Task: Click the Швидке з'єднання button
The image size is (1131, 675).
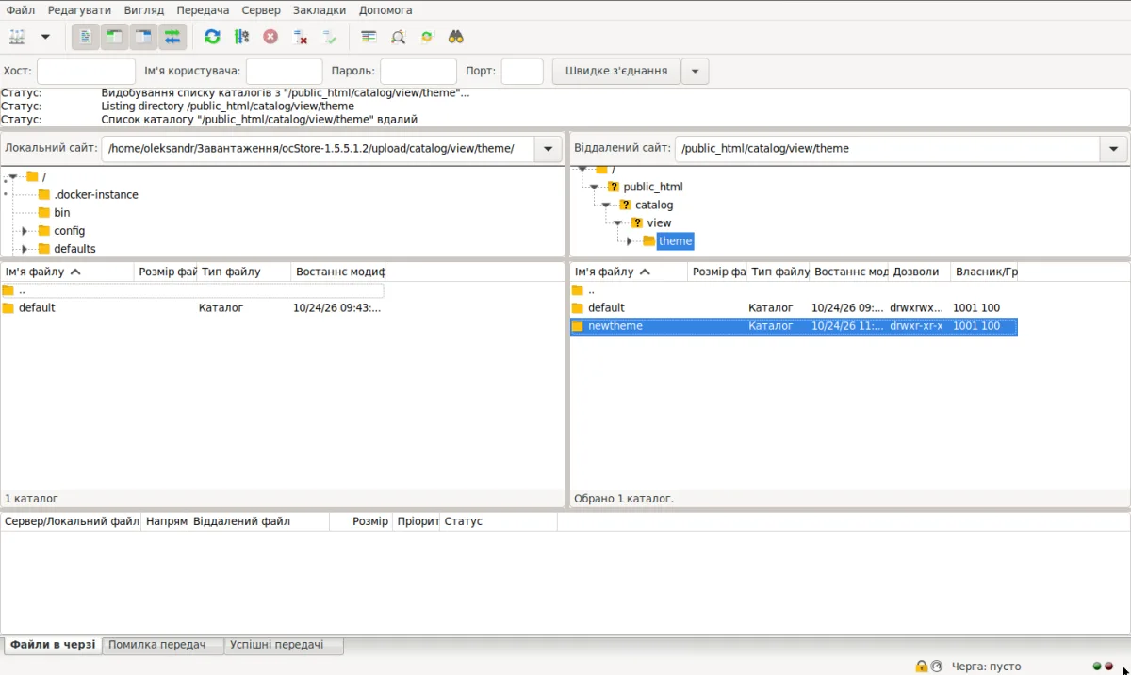Action: pyautogui.click(x=616, y=71)
